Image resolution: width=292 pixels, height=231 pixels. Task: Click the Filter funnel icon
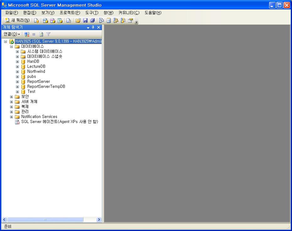[x=48, y=34]
